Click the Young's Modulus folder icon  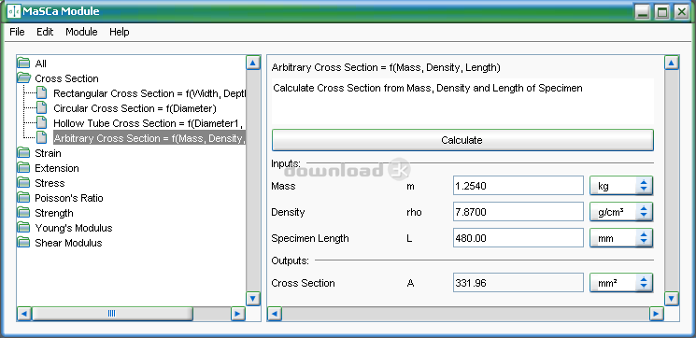[23, 228]
